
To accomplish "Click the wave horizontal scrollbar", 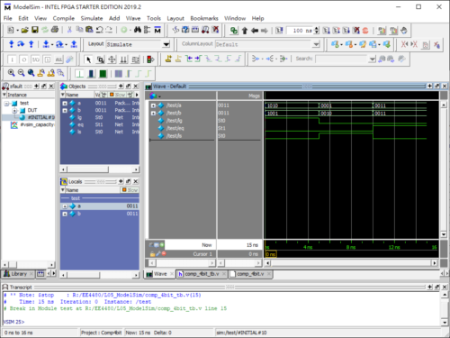I will (351, 263).
